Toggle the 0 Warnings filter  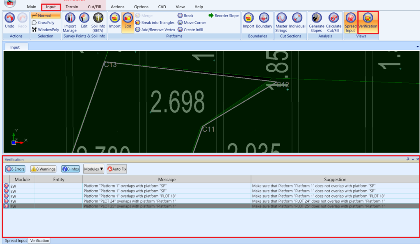(x=43, y=169)
